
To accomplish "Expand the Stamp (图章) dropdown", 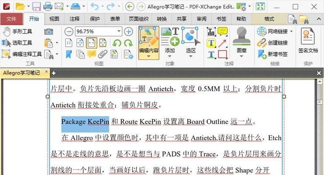I will coord(241,56).
